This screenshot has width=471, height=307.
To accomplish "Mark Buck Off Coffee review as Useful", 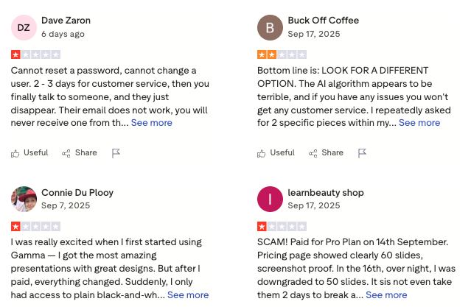I will click(x=276, y=153).
